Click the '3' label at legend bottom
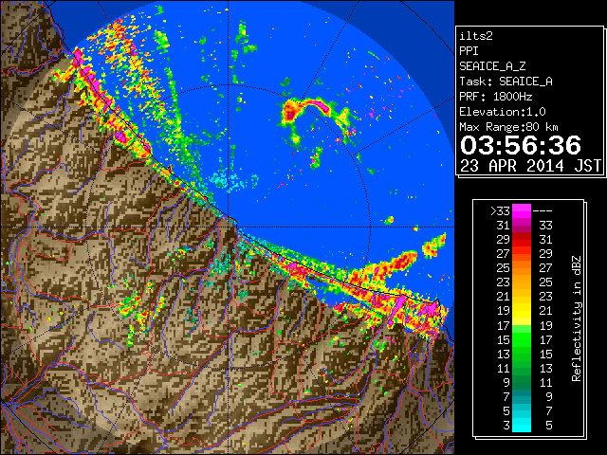 click(506, 426)
